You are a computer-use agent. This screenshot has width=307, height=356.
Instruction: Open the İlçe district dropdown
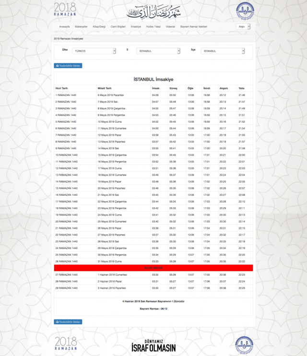point(223,51)
